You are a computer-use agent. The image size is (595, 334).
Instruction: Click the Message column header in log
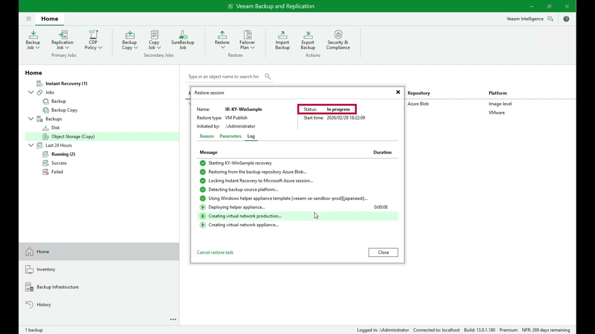[209, 152]
